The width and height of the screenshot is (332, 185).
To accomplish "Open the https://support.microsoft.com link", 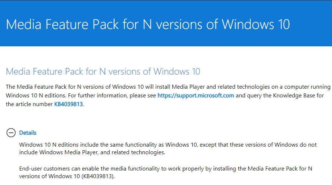I will 196,96.
